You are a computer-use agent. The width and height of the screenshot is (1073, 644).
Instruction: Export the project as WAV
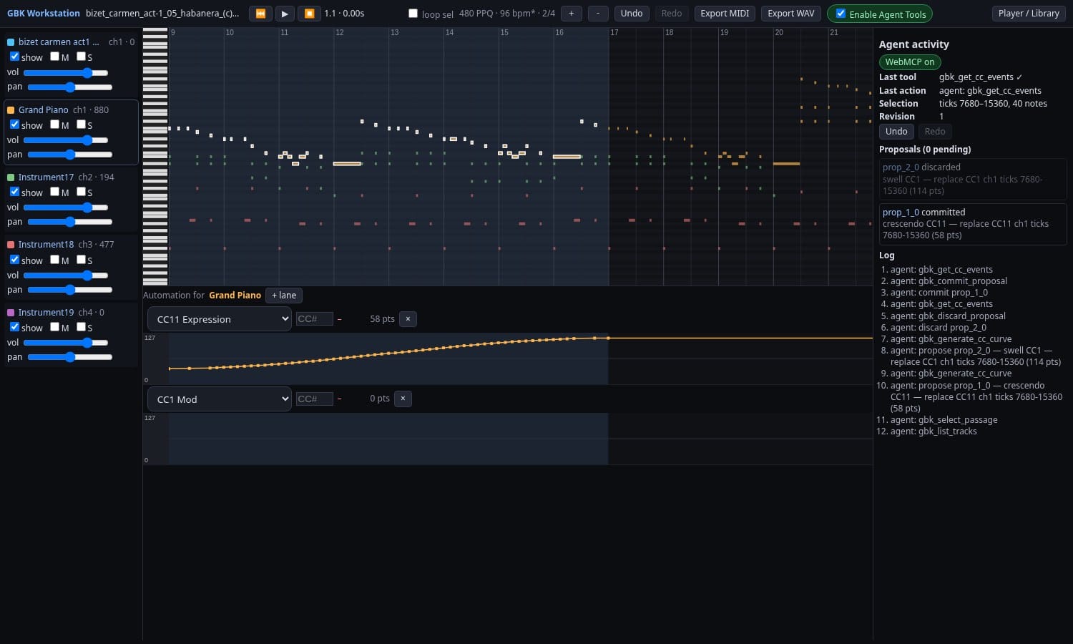pos(791,14)
